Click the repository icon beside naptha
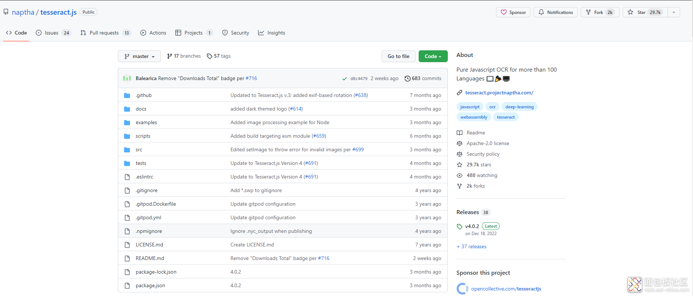The height and width of the screenshot is (296, 693). 6,12
